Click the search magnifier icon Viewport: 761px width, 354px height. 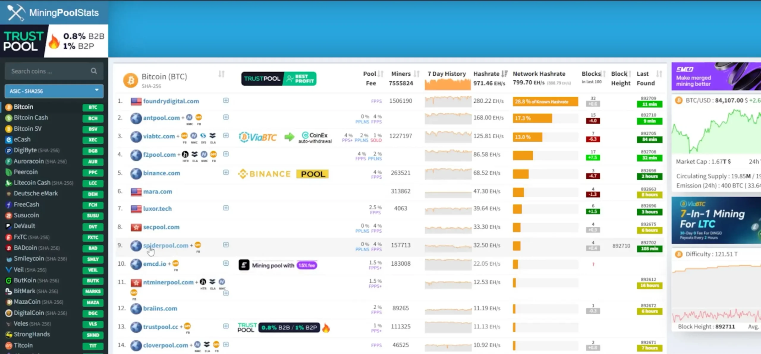click(x=94, y=71)
